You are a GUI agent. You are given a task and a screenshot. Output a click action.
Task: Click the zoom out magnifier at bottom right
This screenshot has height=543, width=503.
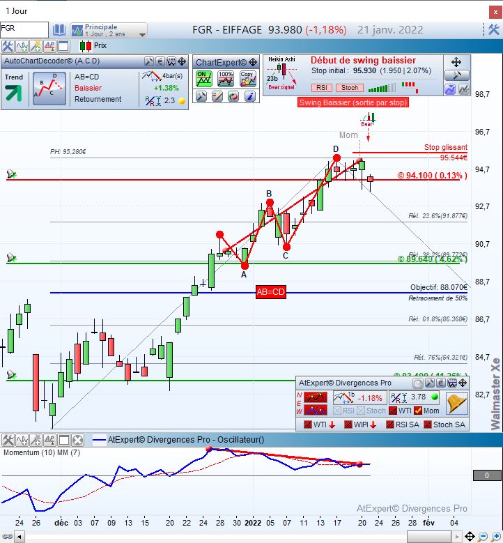483,537
